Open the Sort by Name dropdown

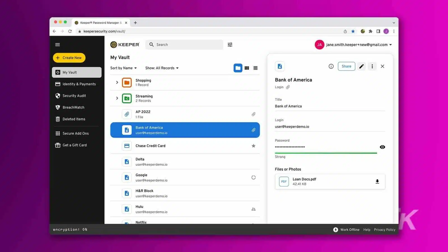(x=123, y=68)
